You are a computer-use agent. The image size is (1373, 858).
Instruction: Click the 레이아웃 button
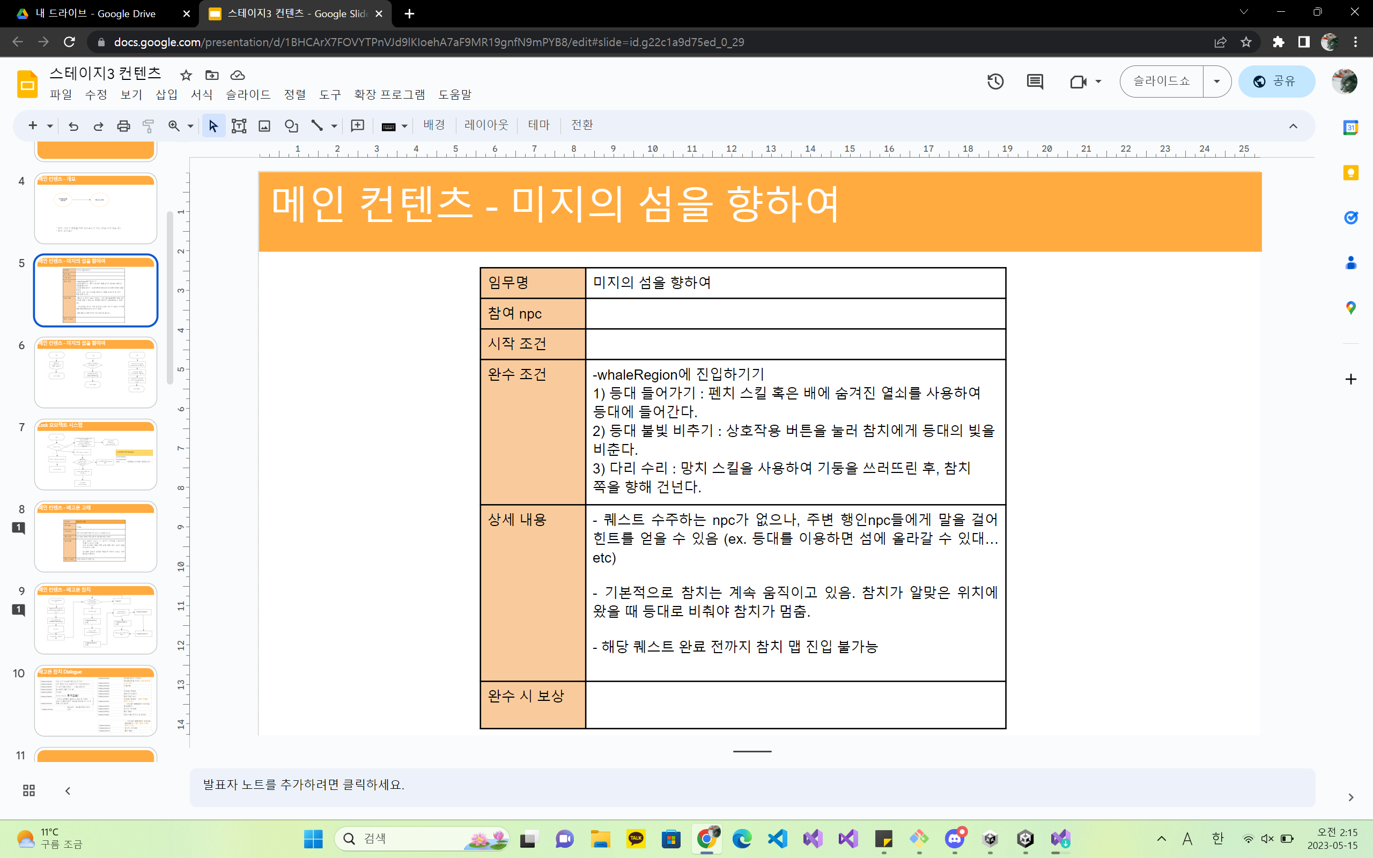tap(486, 125)
